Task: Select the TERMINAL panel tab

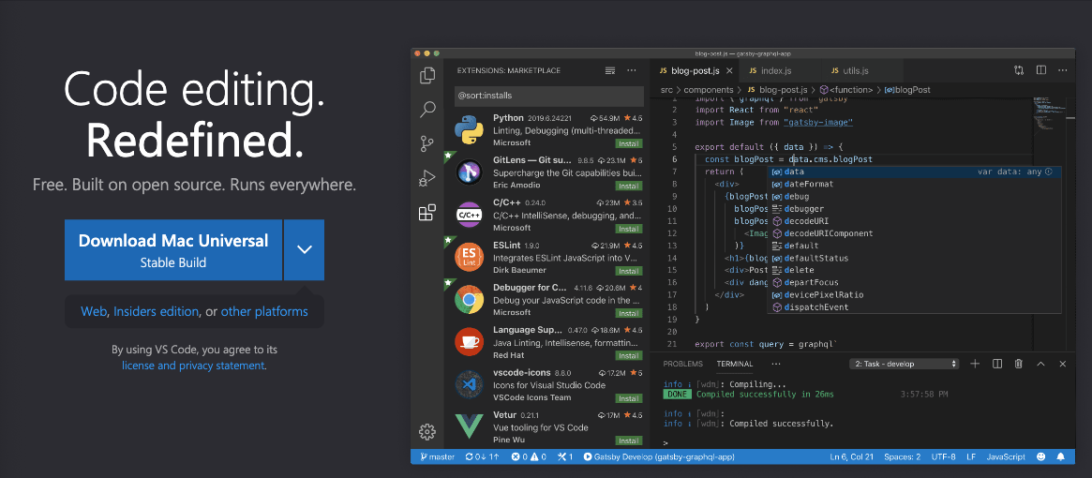Action: click(x=735, y=364)
